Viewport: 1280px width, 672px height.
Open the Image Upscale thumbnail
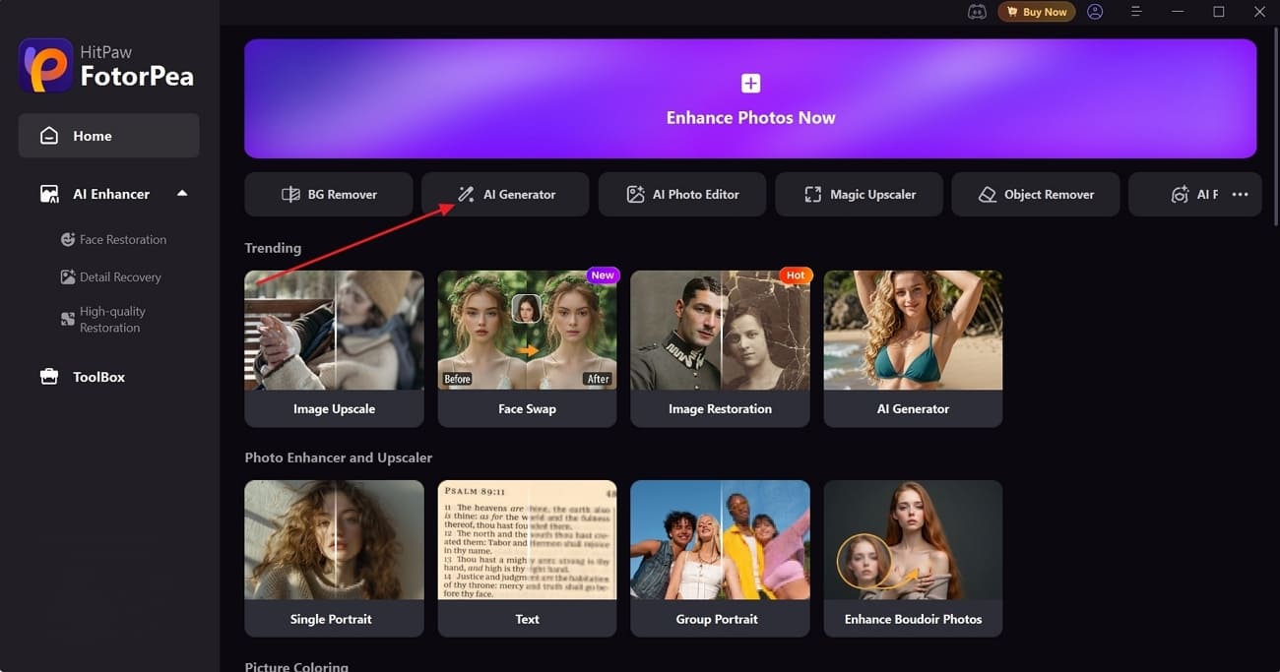click(335, 331)
